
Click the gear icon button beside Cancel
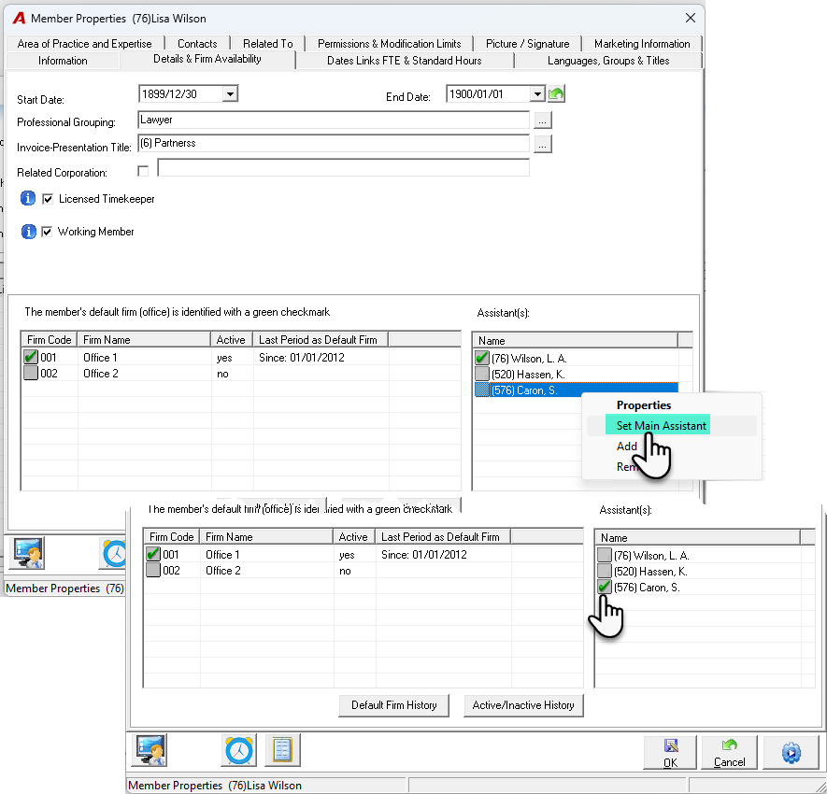[x=791, y=752]
